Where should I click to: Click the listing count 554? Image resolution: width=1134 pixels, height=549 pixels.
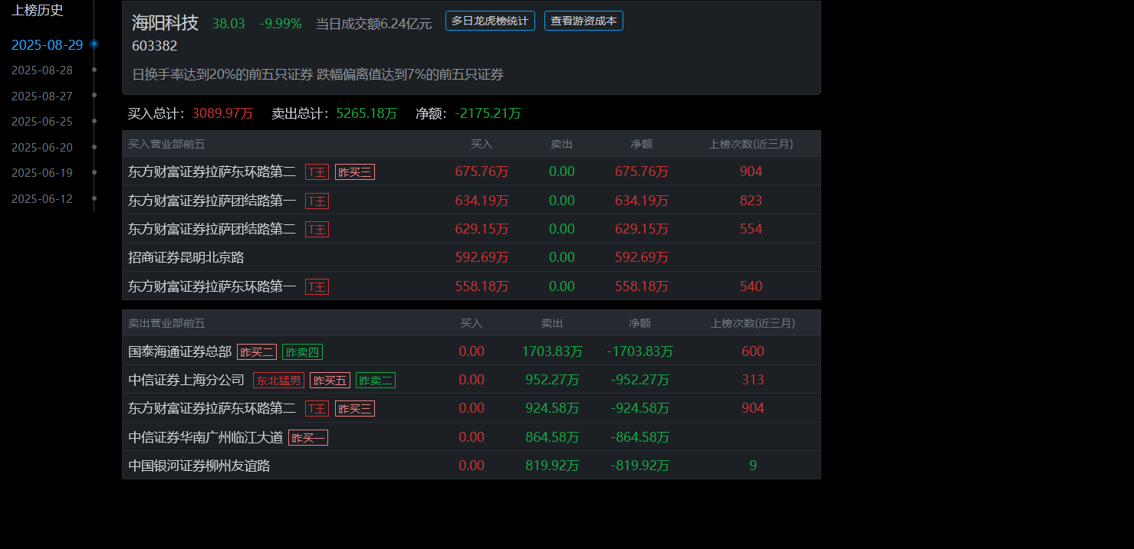pos(751,228)
